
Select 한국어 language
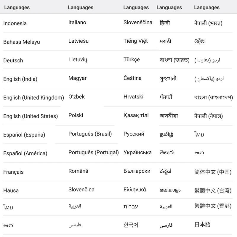tap(131, 225)
